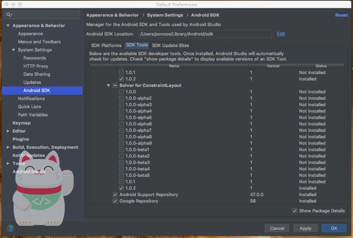Check the 1.0.0-beta5 checkbox
Screen dimensions: 353x238
(121, 175)
